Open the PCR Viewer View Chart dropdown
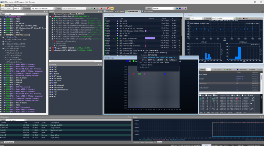 [197, 19]
